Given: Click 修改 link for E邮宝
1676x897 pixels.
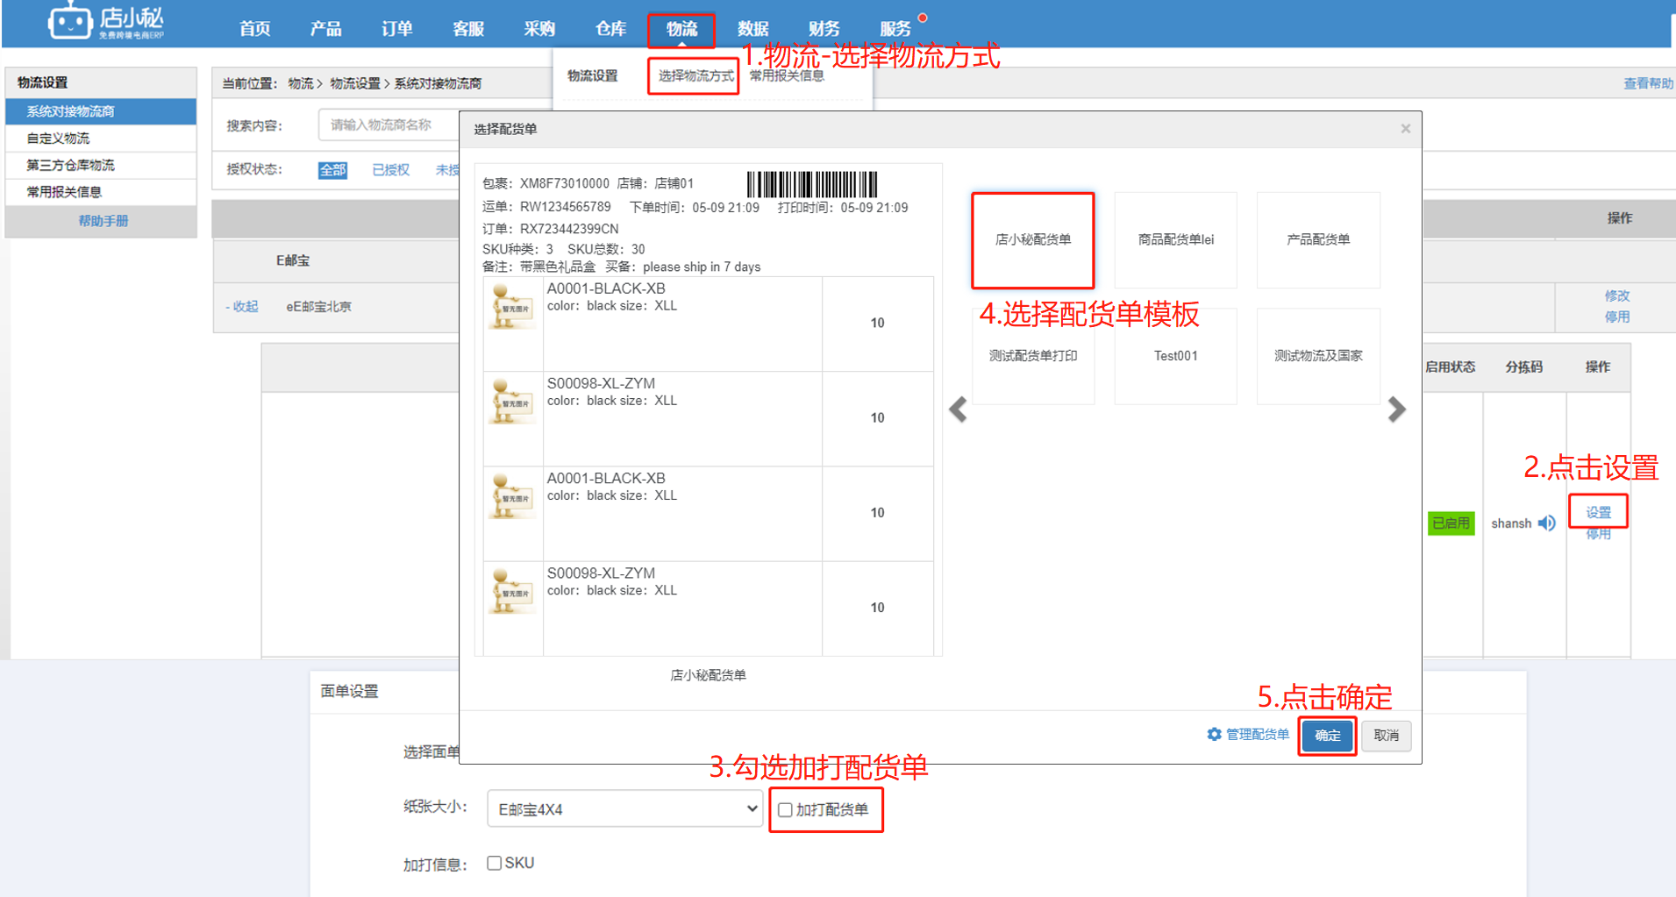Looking at the screenshot, I should click(x=1617, y=296).
